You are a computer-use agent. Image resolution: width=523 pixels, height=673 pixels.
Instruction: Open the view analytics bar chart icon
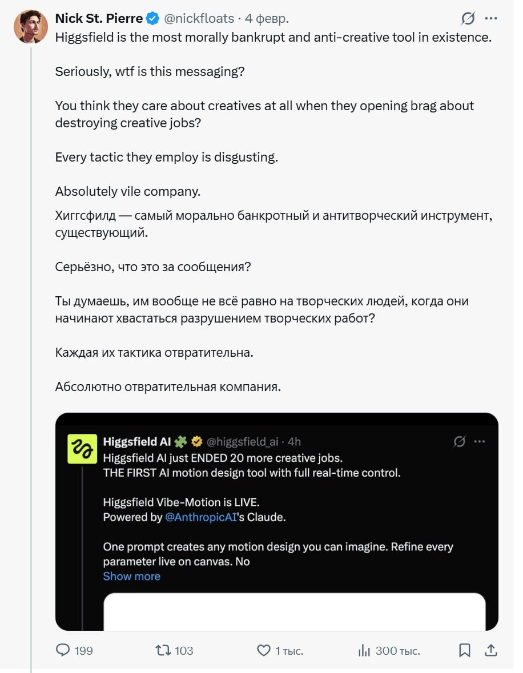364,650
